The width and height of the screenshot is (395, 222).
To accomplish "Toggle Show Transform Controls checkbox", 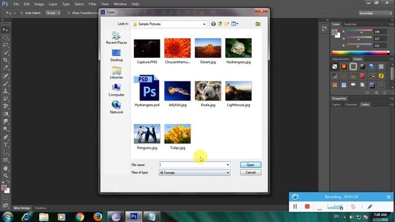I will pyautogui.click(x=69, y=13).
